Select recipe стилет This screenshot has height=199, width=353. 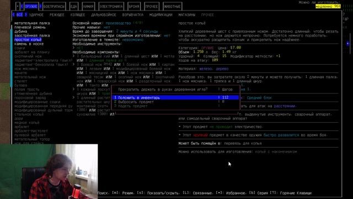[x=21, y=81]
